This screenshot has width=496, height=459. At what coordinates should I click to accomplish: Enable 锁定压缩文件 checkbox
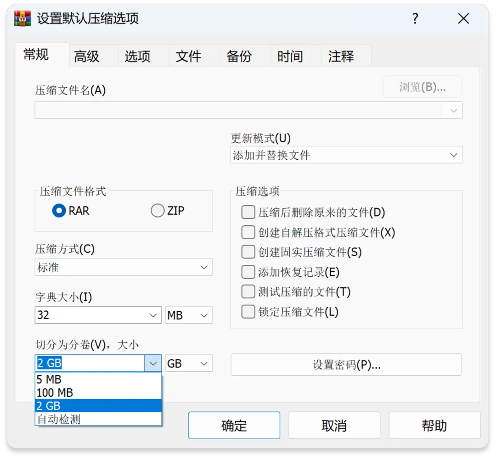248,312
